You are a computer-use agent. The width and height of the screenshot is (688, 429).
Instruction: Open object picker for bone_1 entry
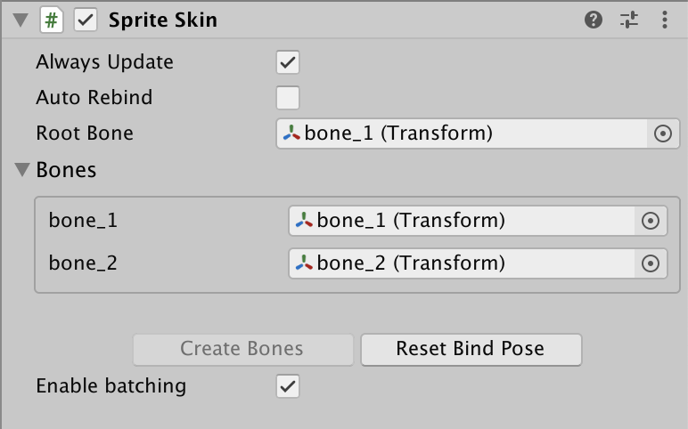coord(651,220)
